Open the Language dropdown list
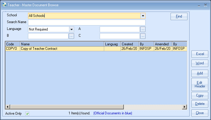 click(x=71, y=29)
